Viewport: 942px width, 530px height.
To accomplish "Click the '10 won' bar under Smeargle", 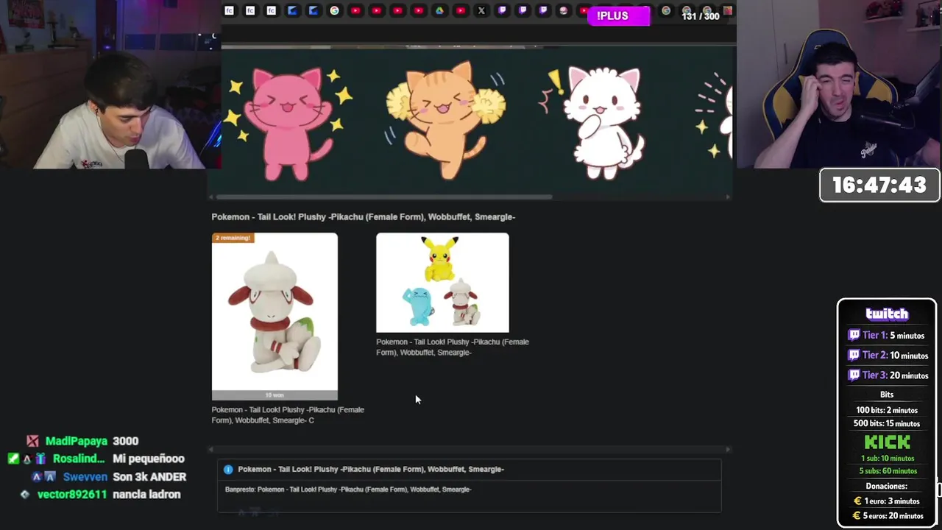I will 275,395.
